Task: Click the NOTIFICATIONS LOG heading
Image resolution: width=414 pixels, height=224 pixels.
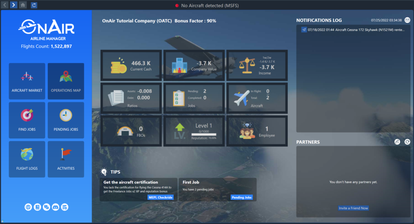Action: (x=319, y=20)
